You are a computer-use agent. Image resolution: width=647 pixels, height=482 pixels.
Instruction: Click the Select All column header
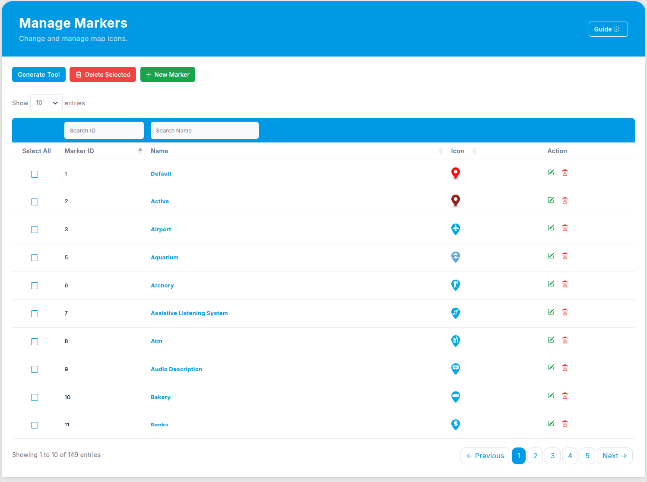pyautogui.click(x=37, y=151)
